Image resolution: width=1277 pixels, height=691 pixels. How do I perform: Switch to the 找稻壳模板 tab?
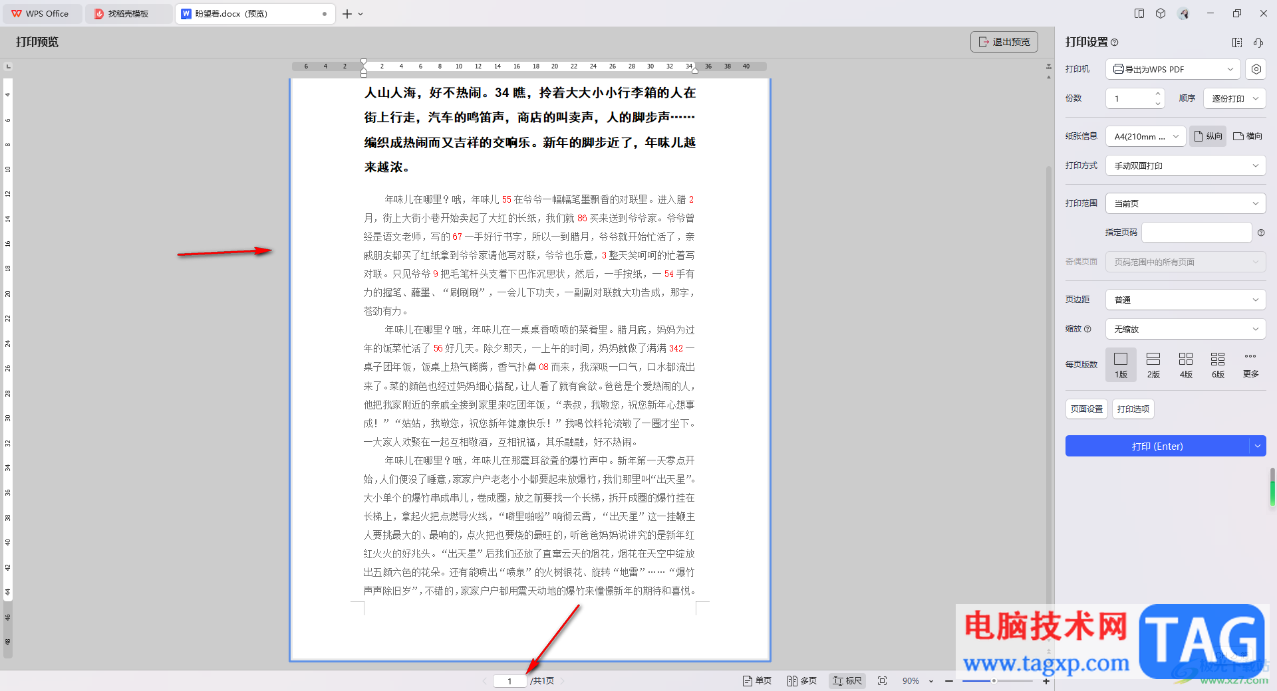coord(128,13)
